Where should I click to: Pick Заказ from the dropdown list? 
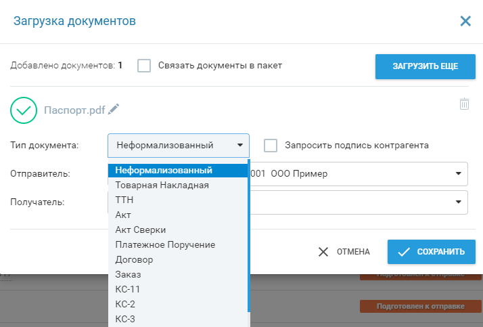128,274
